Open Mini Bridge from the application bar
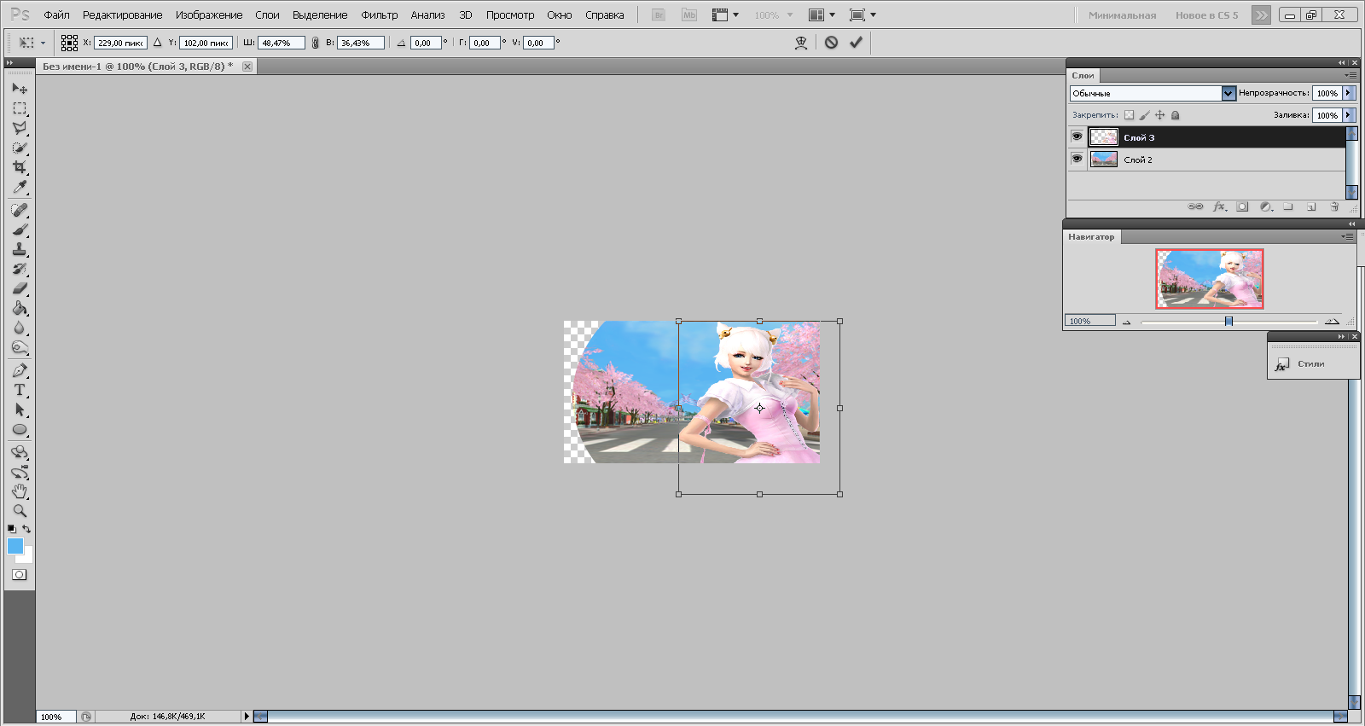 [689, 15]
